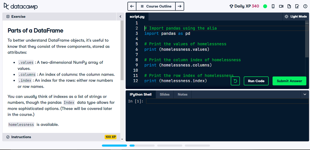Collapse the shell panel chevron

click(x=305, y=94)
